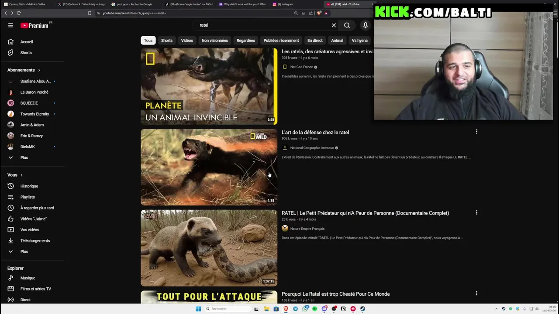The width and height of the screenshot is (559, 314).
Task: Open Spotify from the taskbar
Action: click(x=314, y=309)
